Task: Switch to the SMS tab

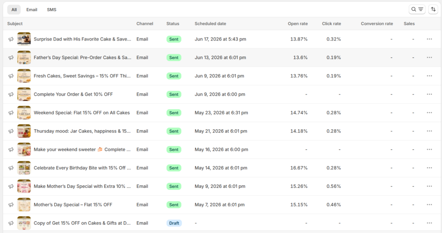Action: 52,9
